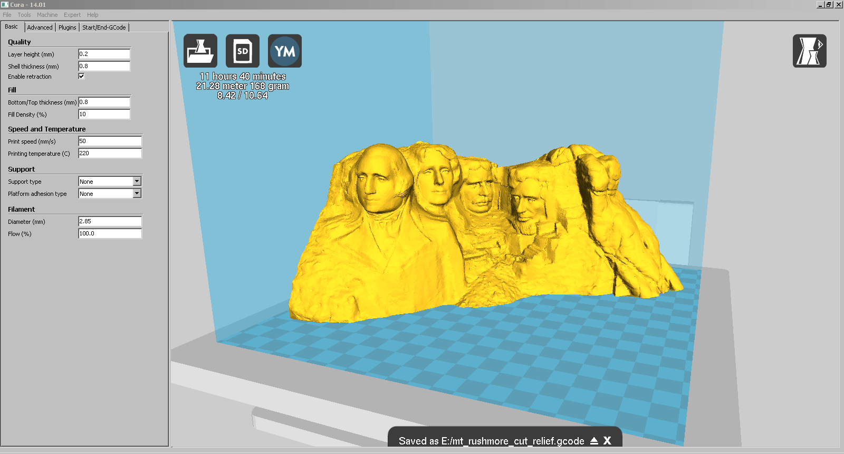Click the 'Speed and Temperature' heading
This screenshot has width=844, height=454.
pos(47,129)
